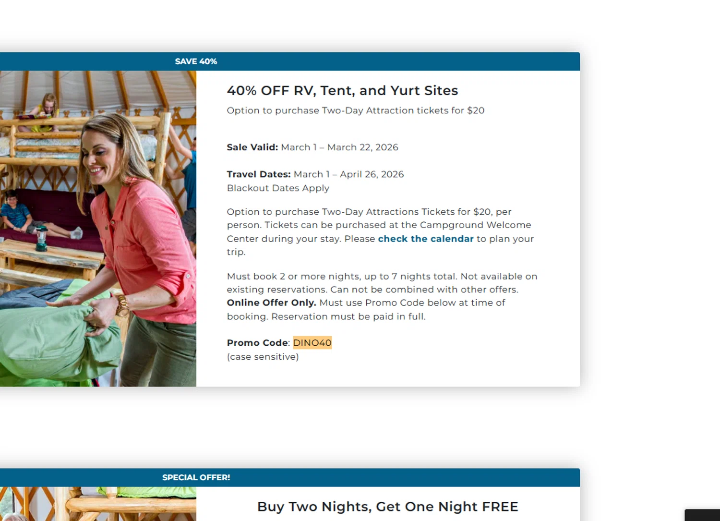Click the "SAVE 40%" banner label
The height and width of the screenshot is (521, 720).
[x=196, y=61]
